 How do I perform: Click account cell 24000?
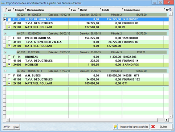[19, 65]
